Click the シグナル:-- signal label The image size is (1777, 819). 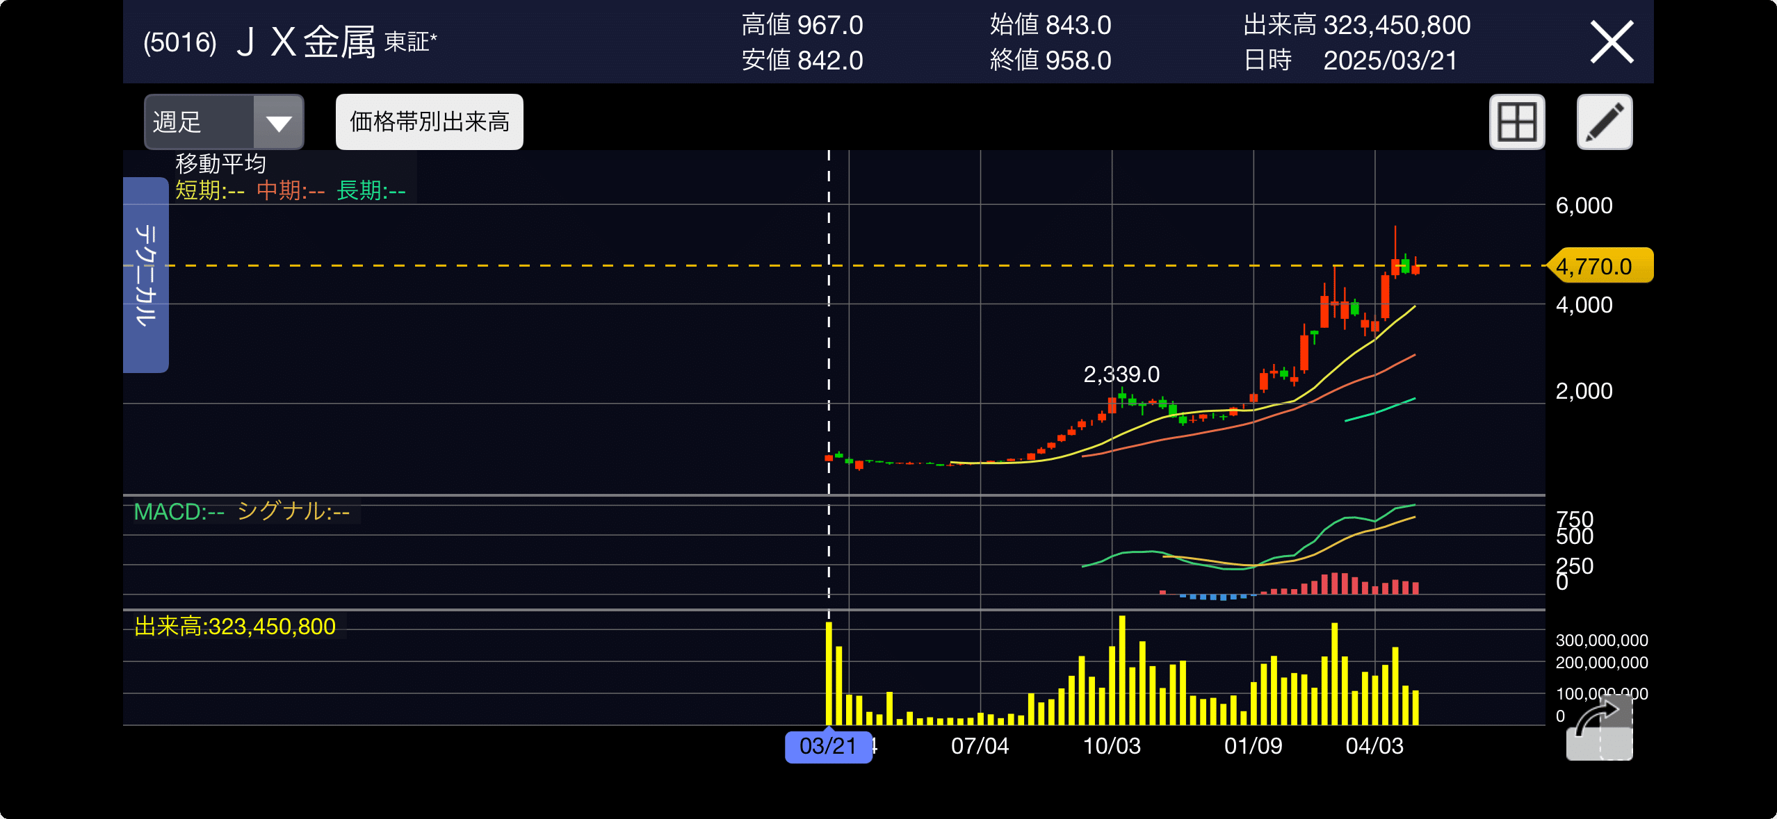click(x=293, y=512)
